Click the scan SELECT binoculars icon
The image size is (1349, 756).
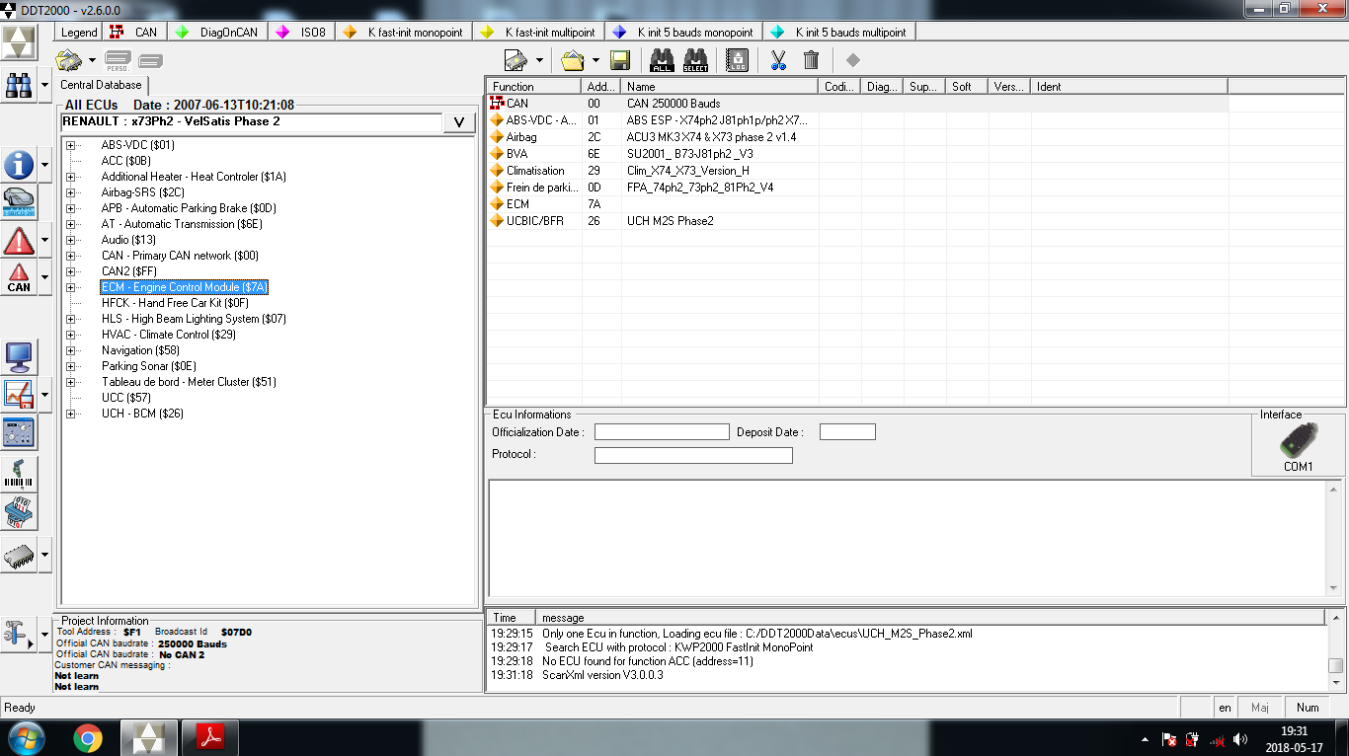pos(695,61)
